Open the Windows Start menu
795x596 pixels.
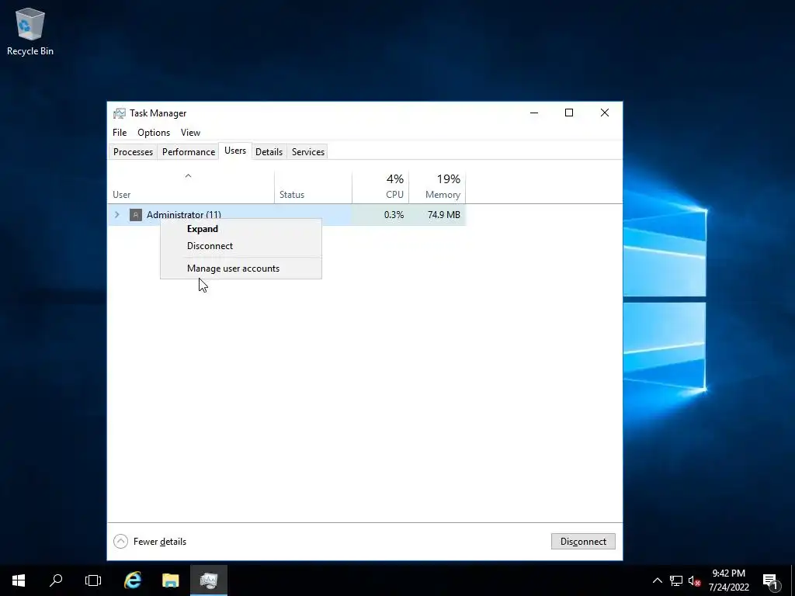(19, 580)
